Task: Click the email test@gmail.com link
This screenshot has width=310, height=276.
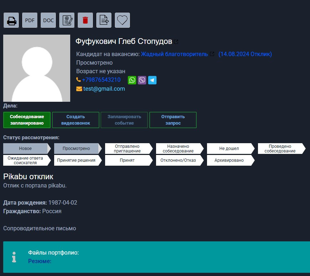Action: point(104,89)
